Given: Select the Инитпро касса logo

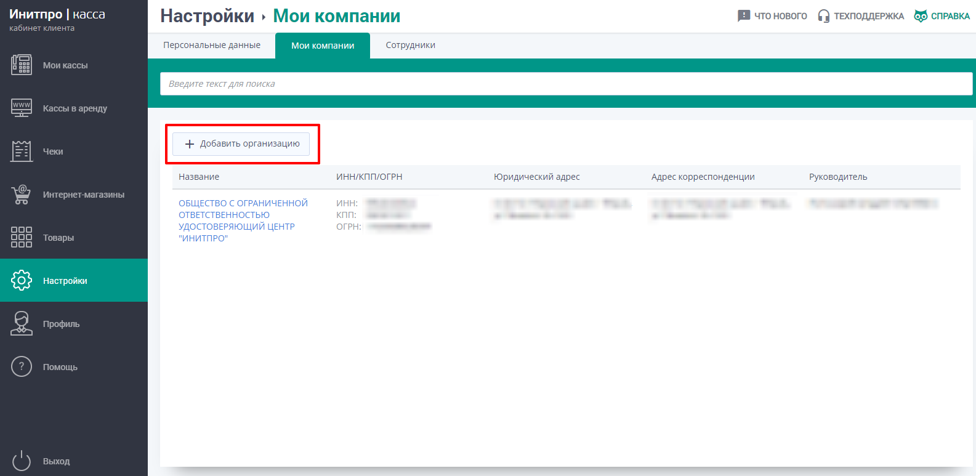Looking at the screenshot, I should point(57,14).
